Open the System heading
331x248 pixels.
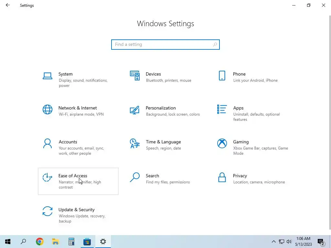point(65,74)
